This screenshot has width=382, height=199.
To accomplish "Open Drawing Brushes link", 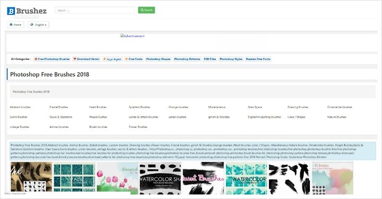I will [298, 107].
